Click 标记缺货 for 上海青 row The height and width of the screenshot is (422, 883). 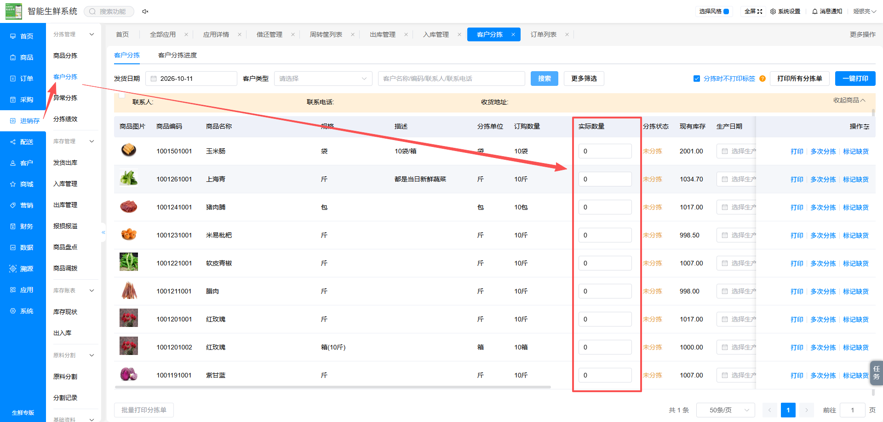[x=856, y=180]
